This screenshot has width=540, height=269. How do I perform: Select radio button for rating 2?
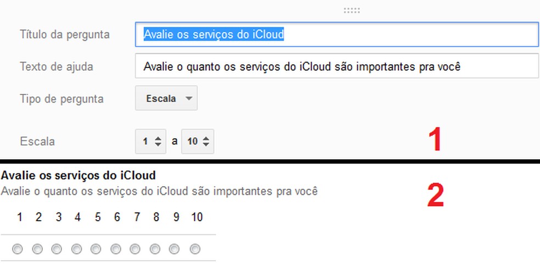[x=38, y=249]
